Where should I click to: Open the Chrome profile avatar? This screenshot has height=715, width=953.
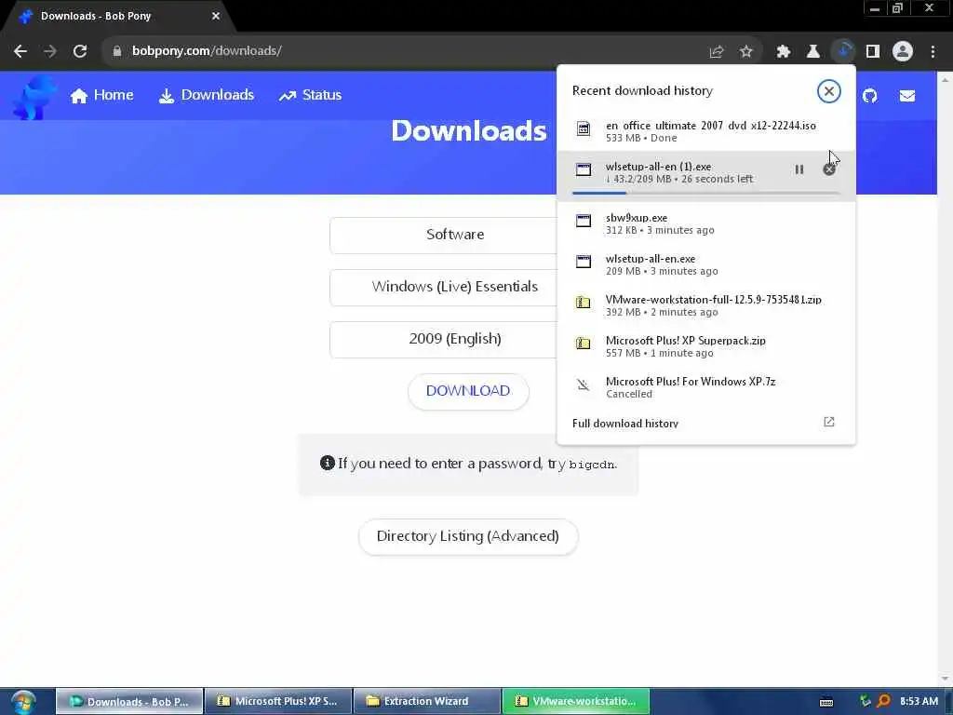click(x=903, y=52)
